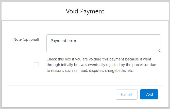Place cursor after "Payment error" text
The width and height of the screenshot is (170, 109).
[x=77, y=41]
